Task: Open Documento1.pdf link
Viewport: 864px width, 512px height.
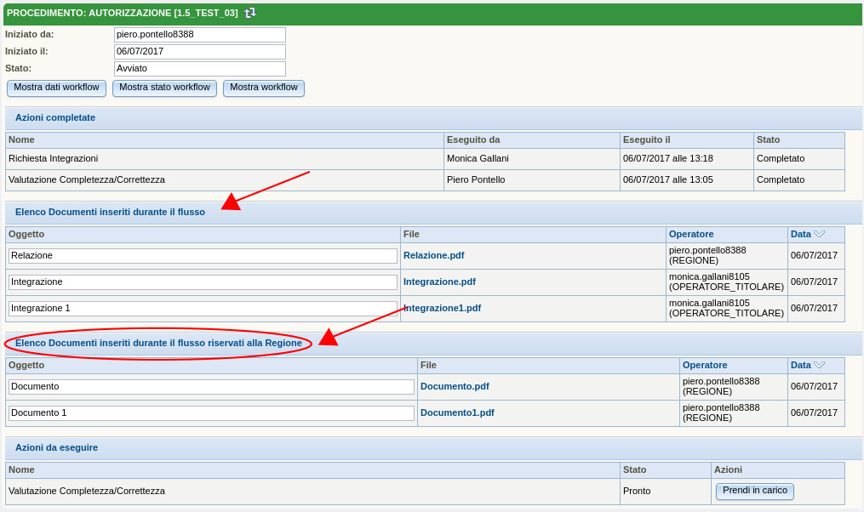Action: (457, 412)
